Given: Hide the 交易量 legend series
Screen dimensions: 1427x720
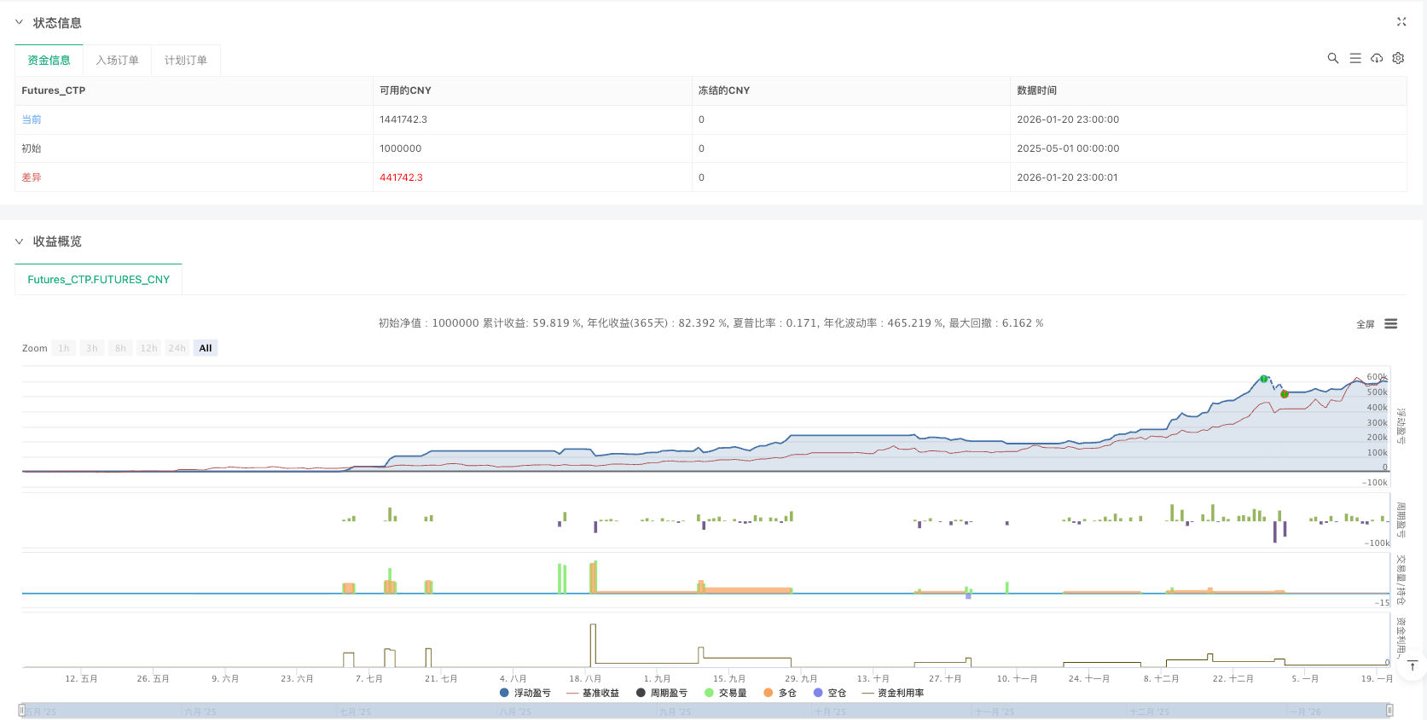Looking at the screenshot, I should pos(726,693).
